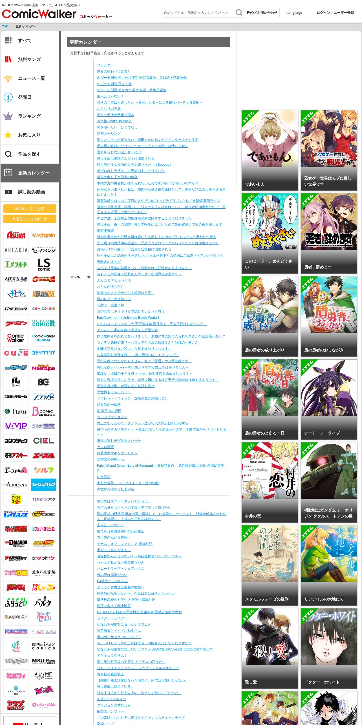The image size is (362, 725).
Task: Open the CIEL label logo
Action: click(x=44, y=441)
